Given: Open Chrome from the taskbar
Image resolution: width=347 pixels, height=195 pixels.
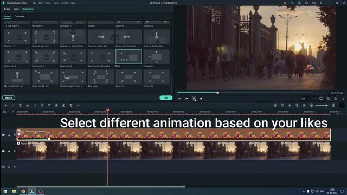Looking at the screenshot, I should (23, 191).
